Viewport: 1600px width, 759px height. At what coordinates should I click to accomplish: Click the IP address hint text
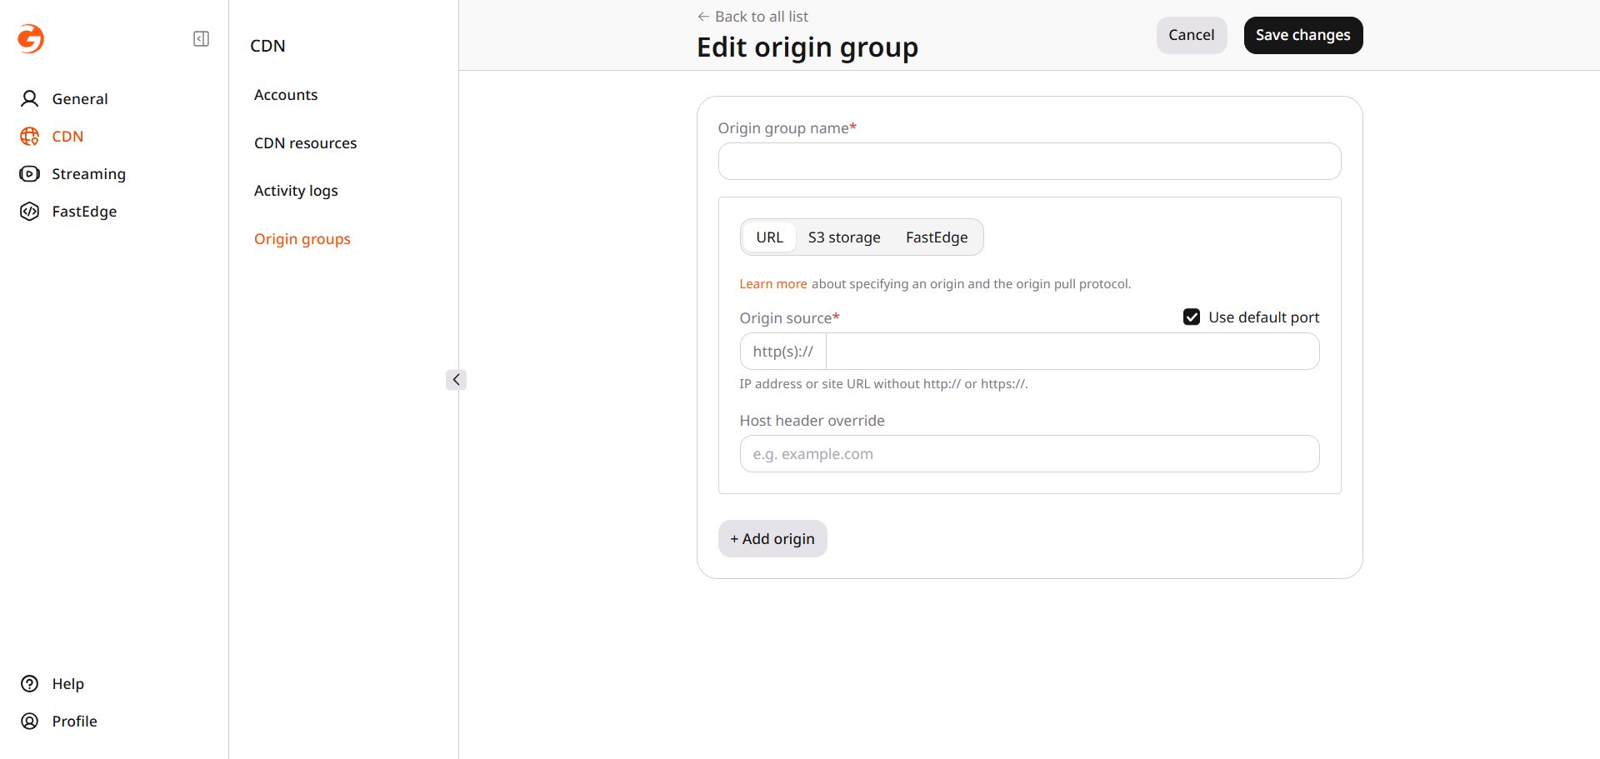click(883, 384)
